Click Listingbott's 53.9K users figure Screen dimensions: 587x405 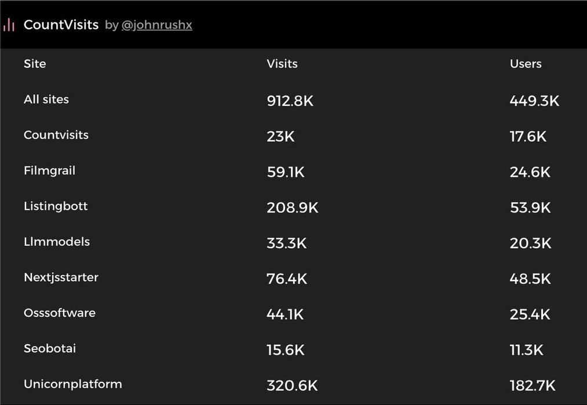point(530,208)
